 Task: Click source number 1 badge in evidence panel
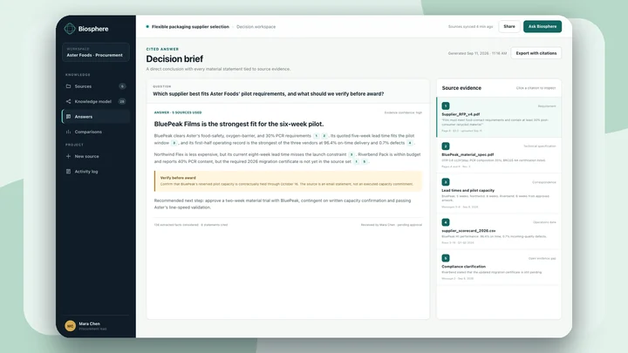(446, 105)
